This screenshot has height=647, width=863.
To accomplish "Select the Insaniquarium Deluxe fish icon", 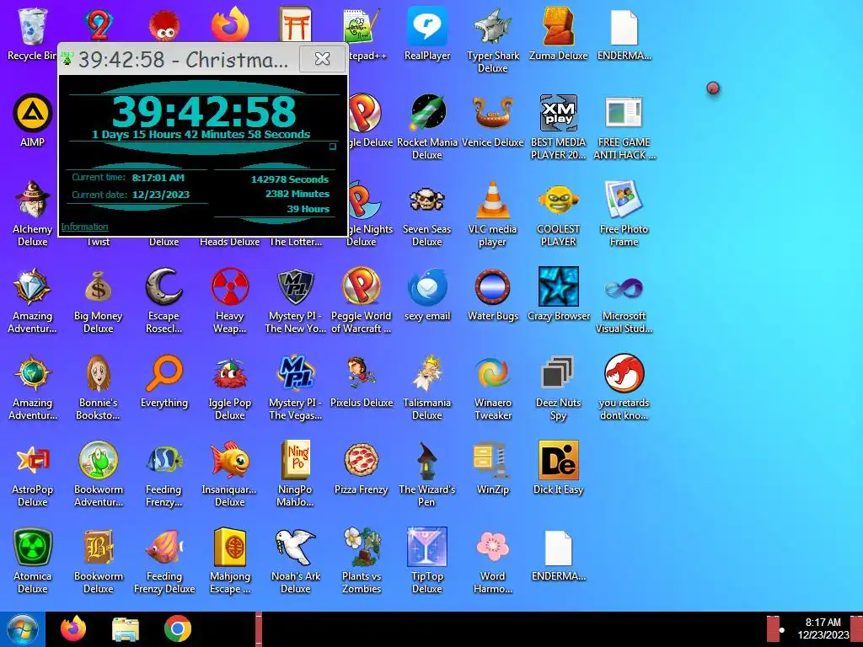I will (229, 460).
